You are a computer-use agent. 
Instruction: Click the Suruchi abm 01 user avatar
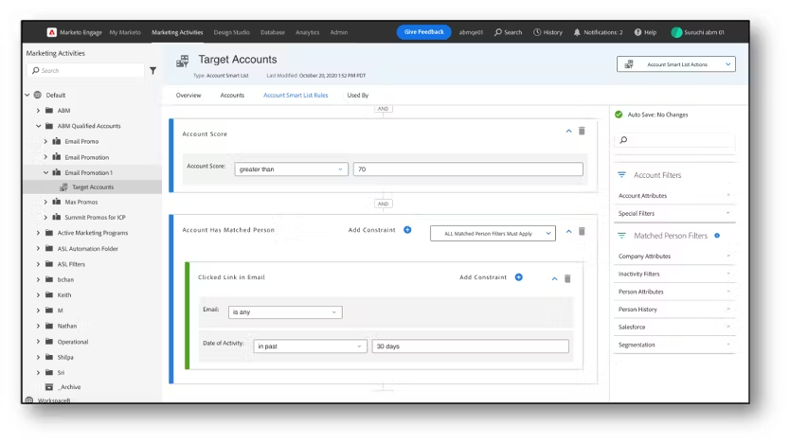(676, 32)
